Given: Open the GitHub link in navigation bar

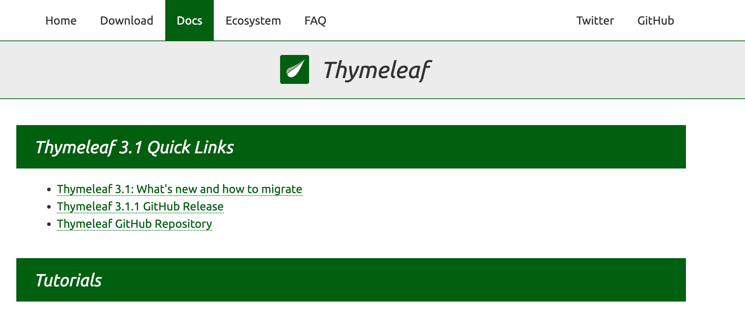Looking at the screenshot, I should pos(655,21).
